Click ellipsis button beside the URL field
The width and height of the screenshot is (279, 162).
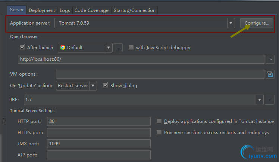270,59
